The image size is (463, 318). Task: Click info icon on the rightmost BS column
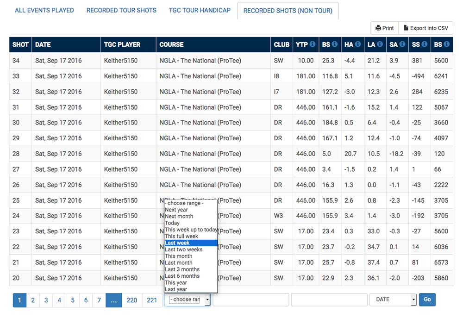pos(446,44)
